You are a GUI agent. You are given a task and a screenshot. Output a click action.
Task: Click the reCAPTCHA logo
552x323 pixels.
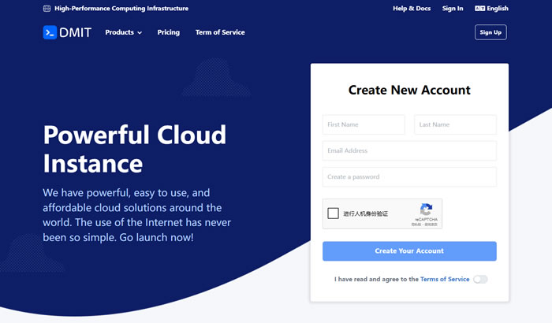[426, 210]
